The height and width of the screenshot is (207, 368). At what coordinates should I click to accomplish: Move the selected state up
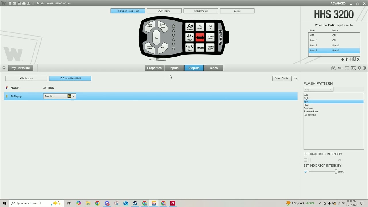(346, 59)
